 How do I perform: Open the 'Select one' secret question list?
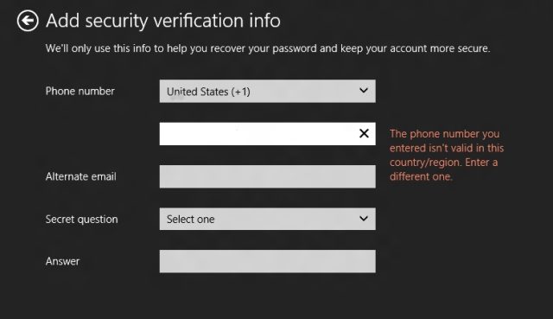click(267, 219)
